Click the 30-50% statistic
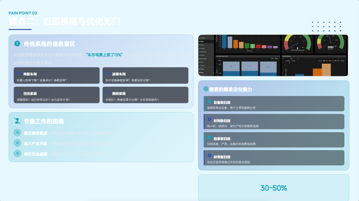359x201 pixels. click(x=274, y=188)
